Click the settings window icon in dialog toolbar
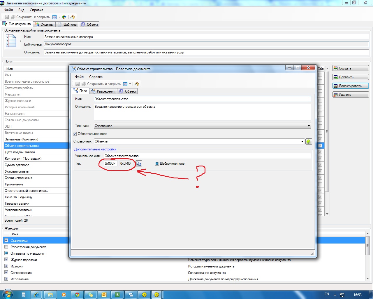The height and width of the screenshot is (299, 373). point(125,84)
